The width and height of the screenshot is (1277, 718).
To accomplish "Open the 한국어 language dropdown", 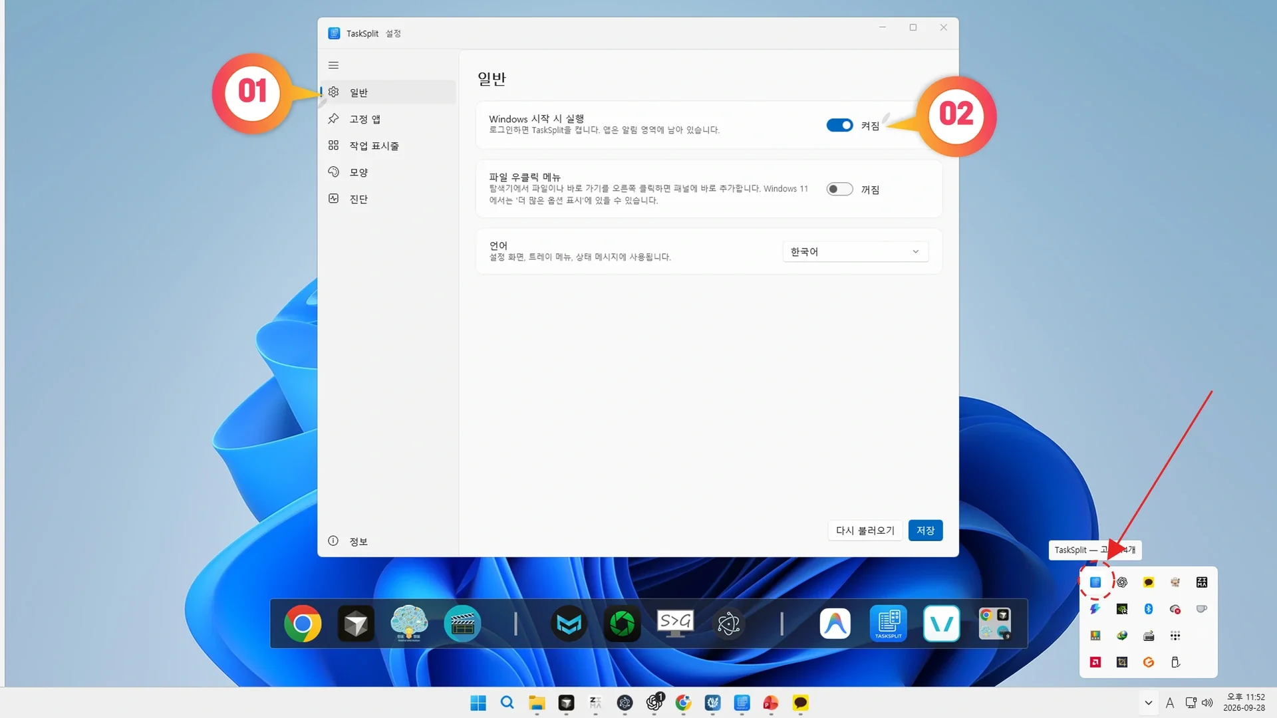I will pos(855,251).
